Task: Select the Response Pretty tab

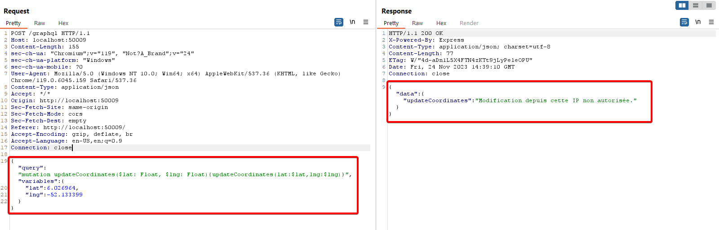Action: pos(391,23)
